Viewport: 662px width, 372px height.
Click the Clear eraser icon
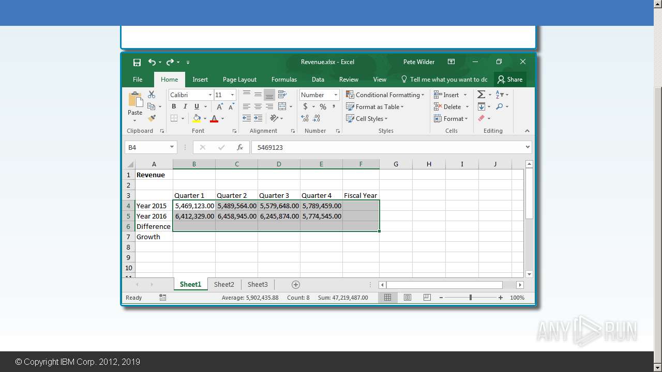click(482, 118)
